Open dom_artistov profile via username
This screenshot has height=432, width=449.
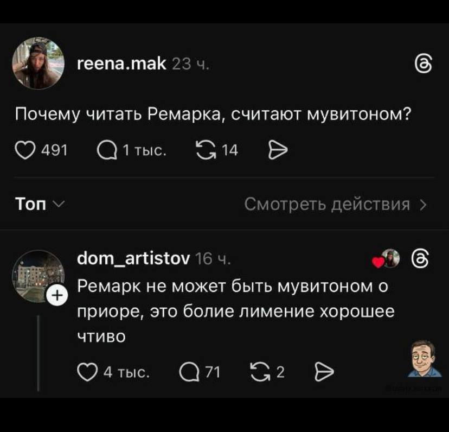pos(133,260)
